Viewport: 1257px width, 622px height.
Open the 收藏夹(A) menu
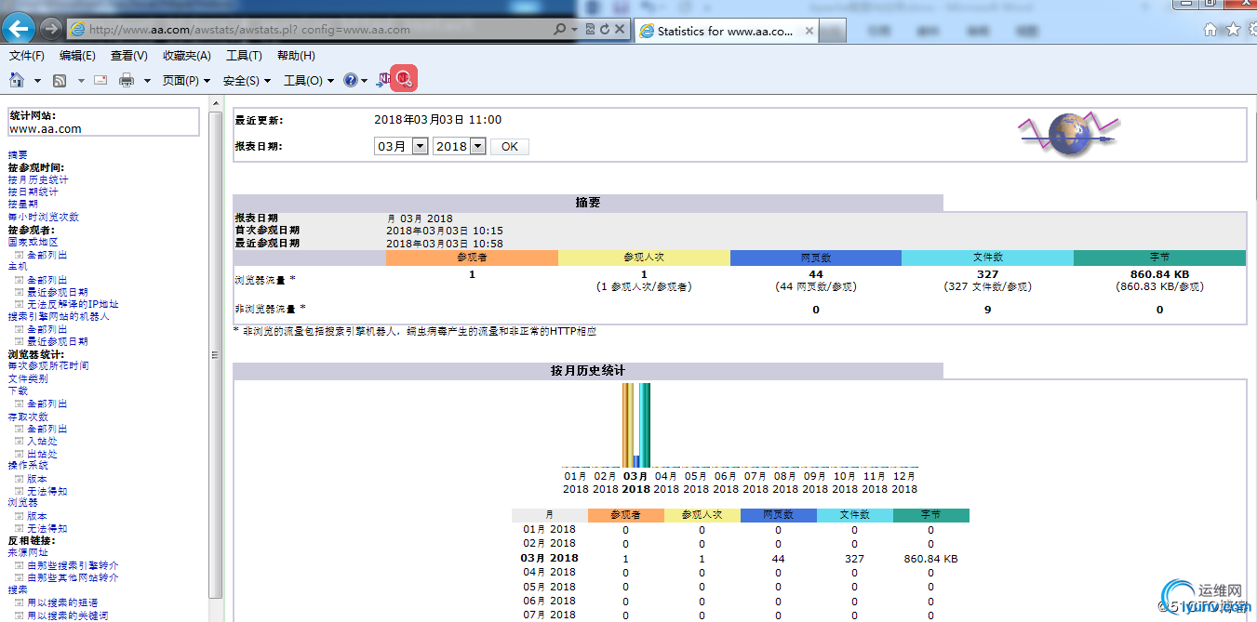187,56
